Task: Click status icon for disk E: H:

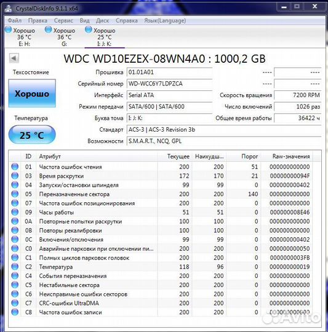Action: (8, 30)
